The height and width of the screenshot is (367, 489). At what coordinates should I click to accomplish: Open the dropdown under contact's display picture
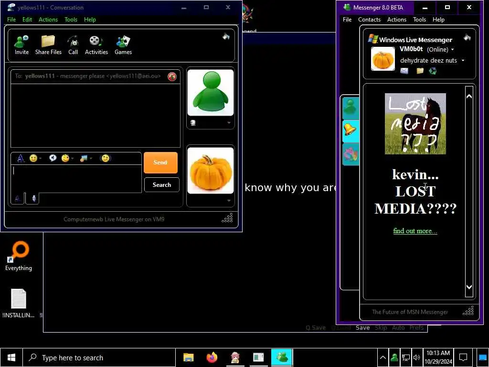(229, 123)
